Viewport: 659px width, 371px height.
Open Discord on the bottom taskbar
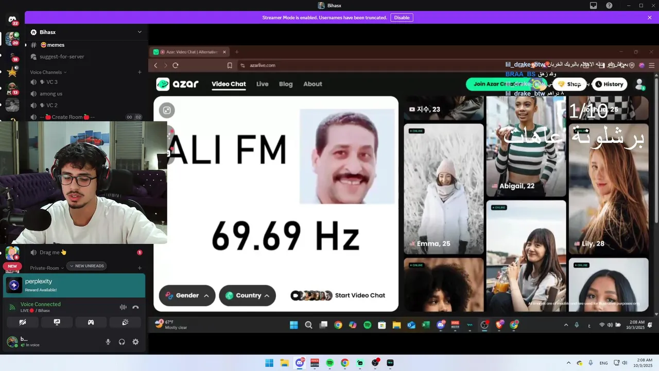pyautogui.click(x=300, y=363)
